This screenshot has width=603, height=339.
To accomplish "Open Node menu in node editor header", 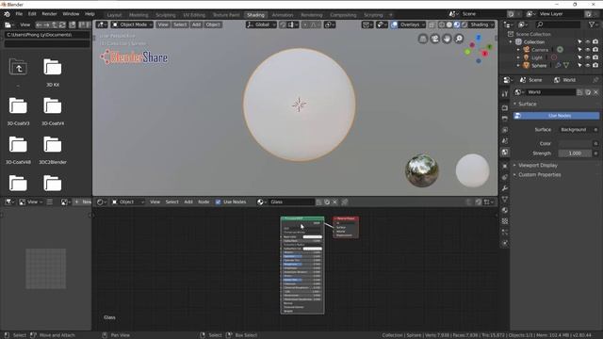I will (204, 202).
